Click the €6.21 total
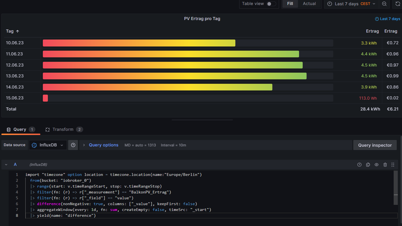 click(x=393, y=109)
